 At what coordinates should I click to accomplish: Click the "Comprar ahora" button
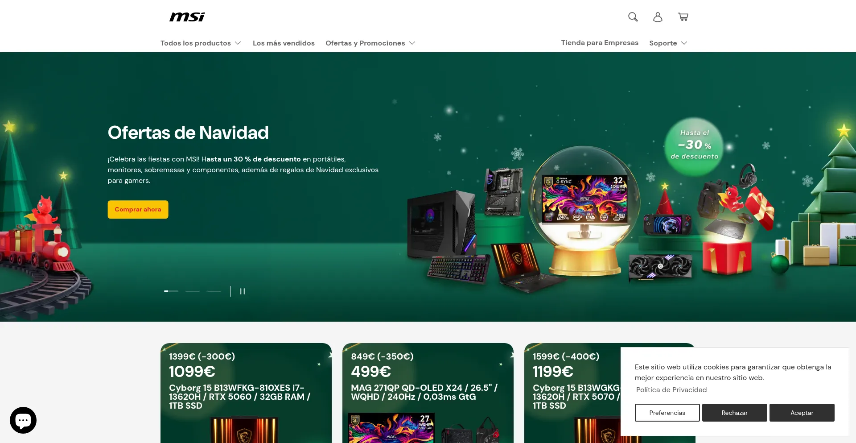click(137, 209)
